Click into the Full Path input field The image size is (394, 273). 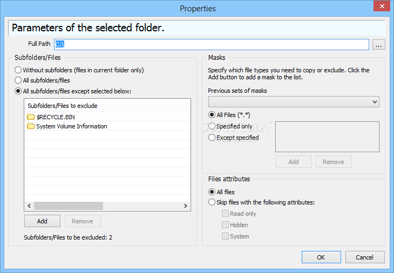point(212,44)
